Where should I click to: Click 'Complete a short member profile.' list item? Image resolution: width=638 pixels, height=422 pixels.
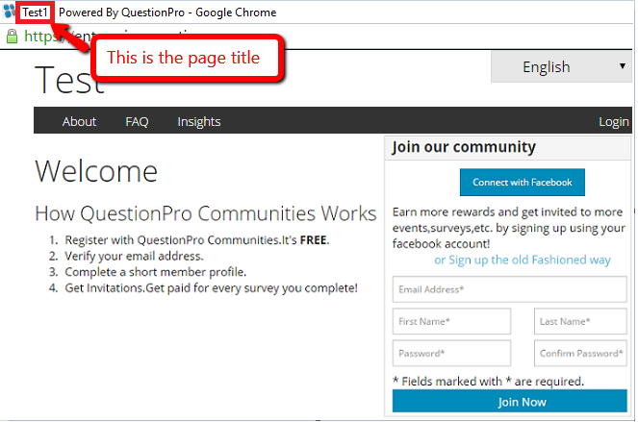pyautogui.click(x=156, y=272)
